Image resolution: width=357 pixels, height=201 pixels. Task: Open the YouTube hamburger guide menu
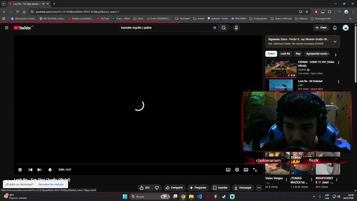pos(7,28)
